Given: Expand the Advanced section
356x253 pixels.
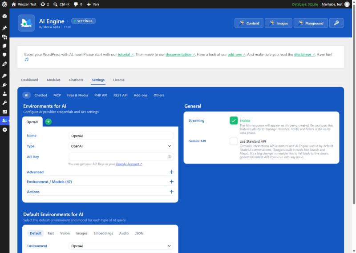Looking at the screenshot, I should tap(100, 172).
